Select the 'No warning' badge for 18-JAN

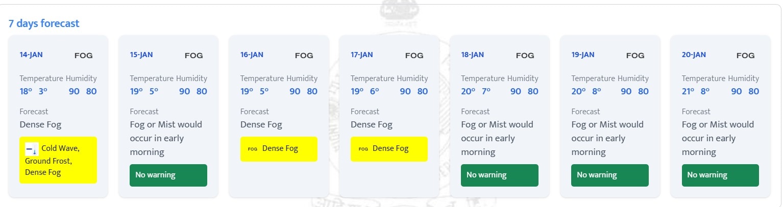499,175
